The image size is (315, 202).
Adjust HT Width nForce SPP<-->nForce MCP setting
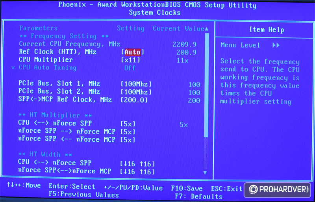[x=137, y=172]
